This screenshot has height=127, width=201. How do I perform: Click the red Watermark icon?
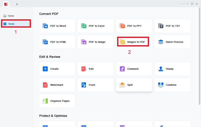tap(45, 85)
